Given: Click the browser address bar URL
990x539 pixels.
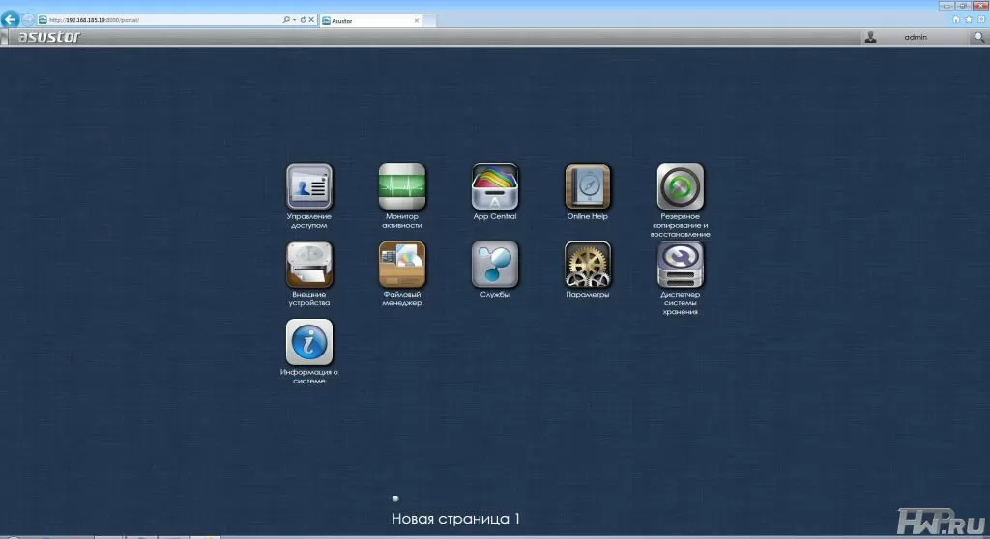Looking at the screenshot, I should (x=95, y=20).
